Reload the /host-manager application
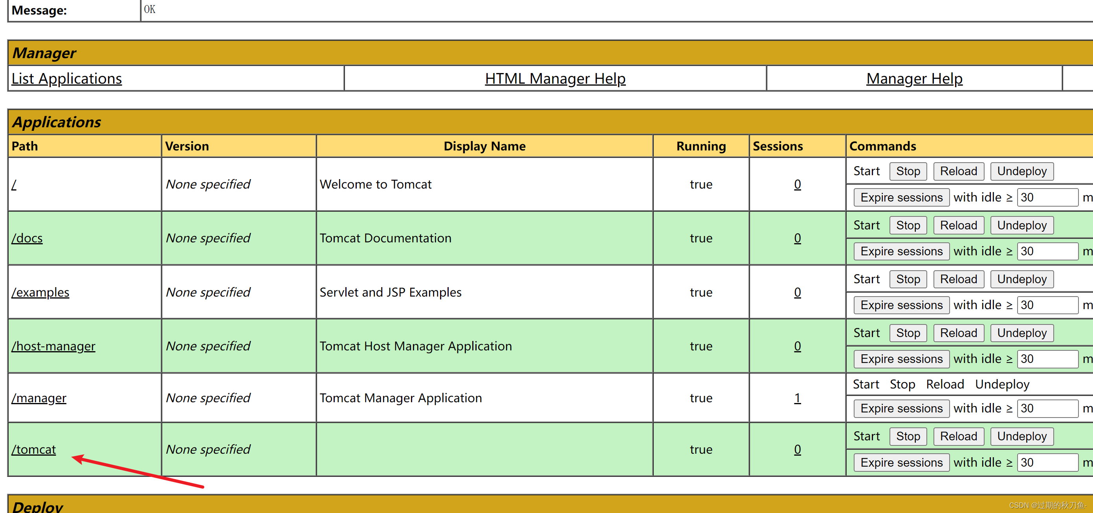The image size is (1093, 513). coord(959,333)
